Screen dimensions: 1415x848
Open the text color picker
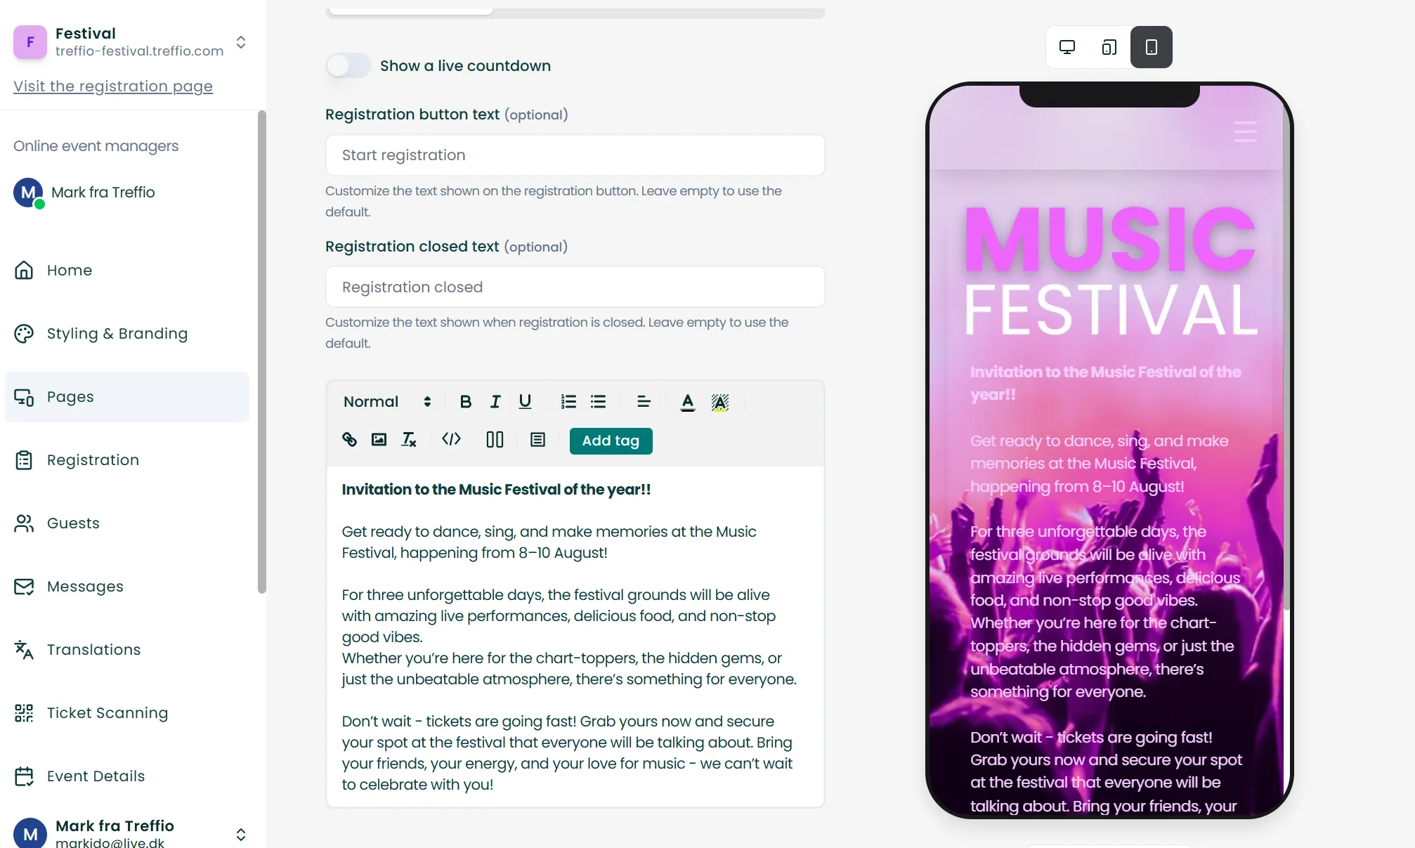click(x=688, y=402)
